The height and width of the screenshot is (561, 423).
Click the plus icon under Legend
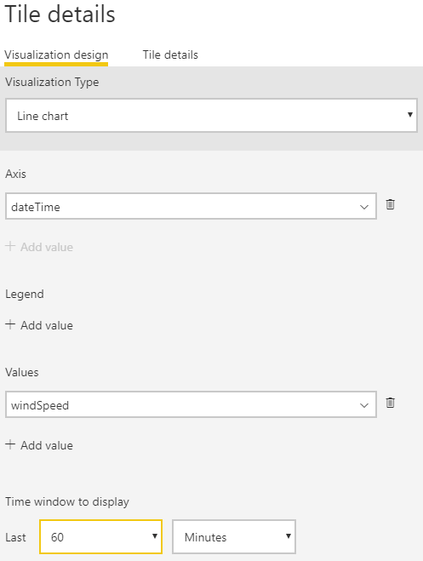click(10, 324)
